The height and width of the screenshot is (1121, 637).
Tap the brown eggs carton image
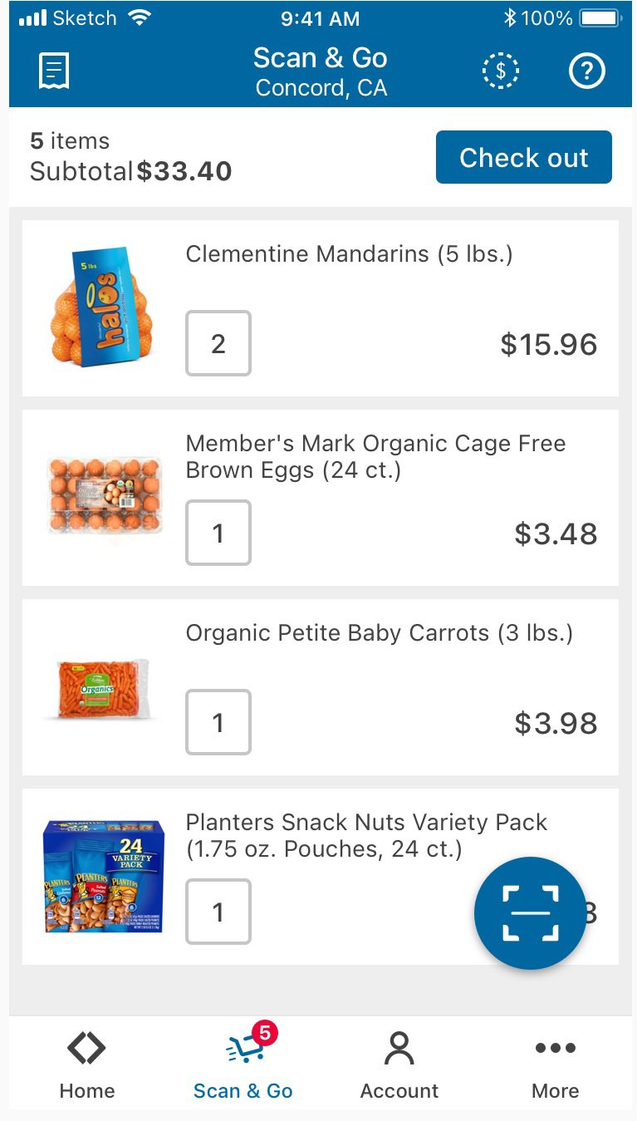[104, 495]
